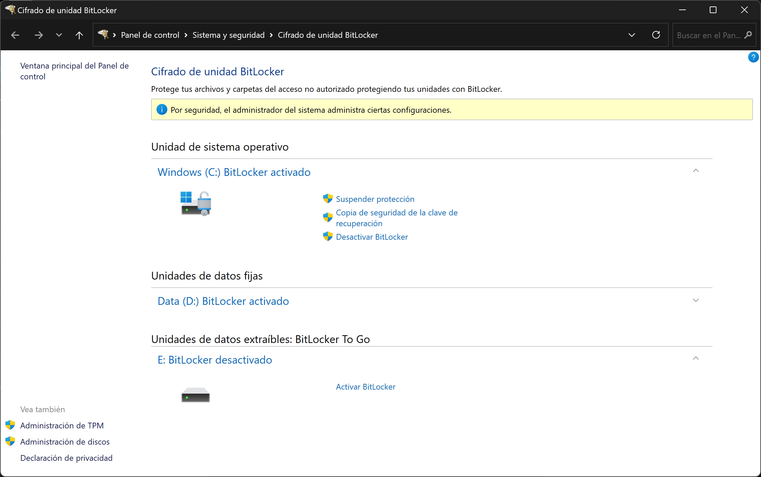Click the search magnifier icon
Image resolution: width=761 pixels, height=477 pixels.
[x=748, y=35]
